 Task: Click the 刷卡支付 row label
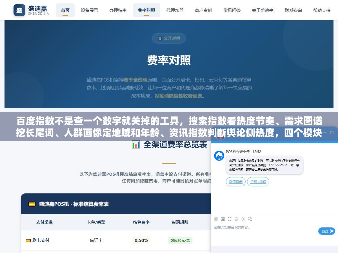pos(41,240)
